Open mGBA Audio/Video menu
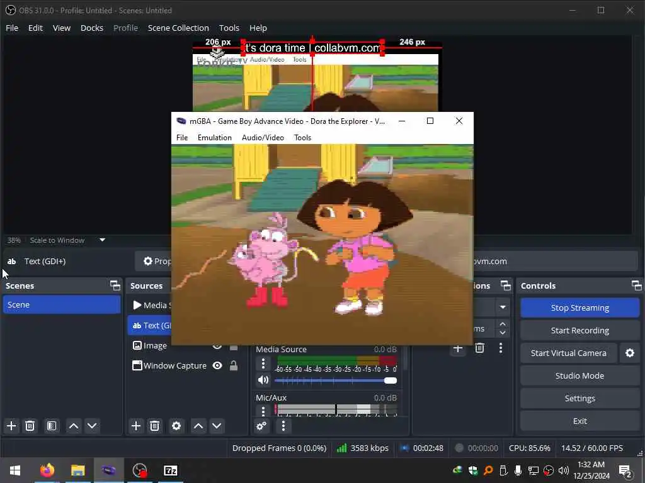This screenshot has height=483, width=645. click(x=263, y=138)
